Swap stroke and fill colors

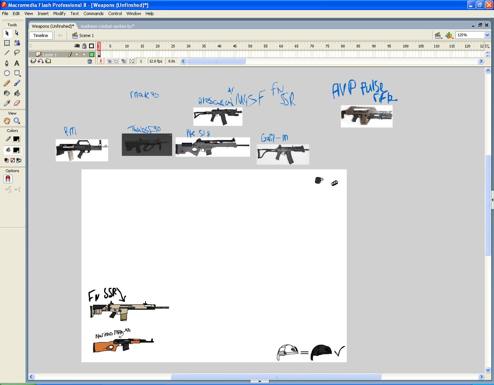19,160
